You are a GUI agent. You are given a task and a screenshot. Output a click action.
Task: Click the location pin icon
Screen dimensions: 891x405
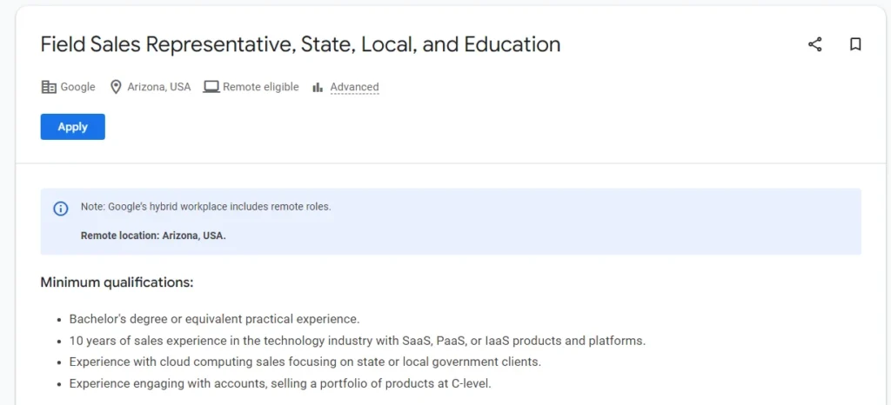coord(116,87)
